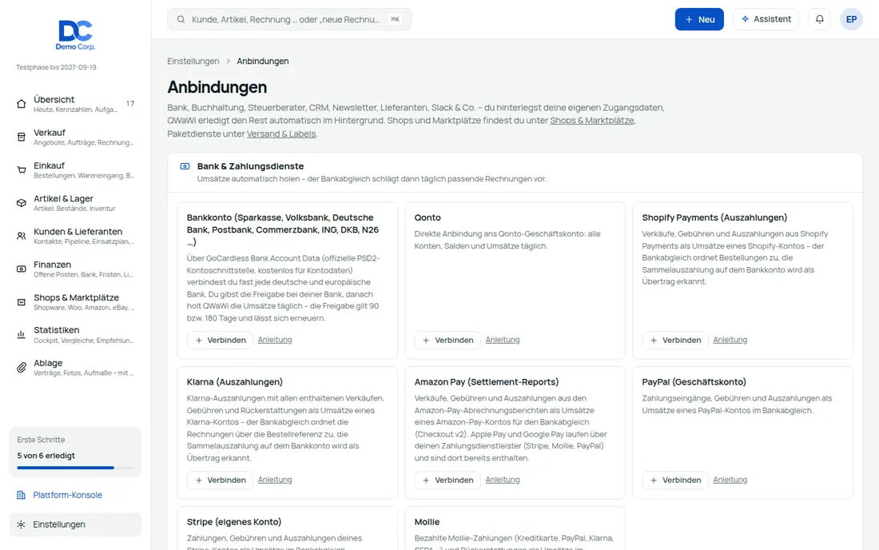Viewport: 879px width, 550px height.
Task: Click the Statistiken bar chart icon
Action: coord(22,335)
